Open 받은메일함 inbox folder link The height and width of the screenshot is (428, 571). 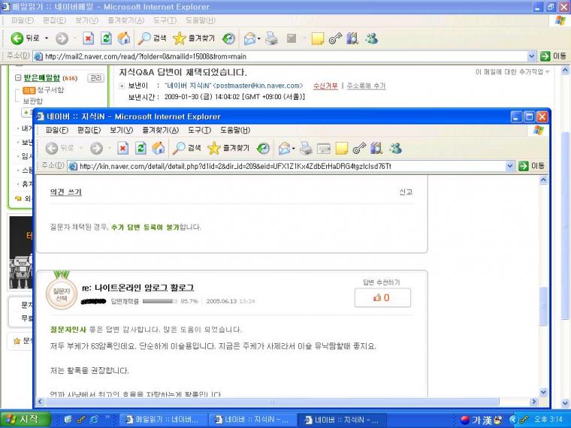pos(41,78)
